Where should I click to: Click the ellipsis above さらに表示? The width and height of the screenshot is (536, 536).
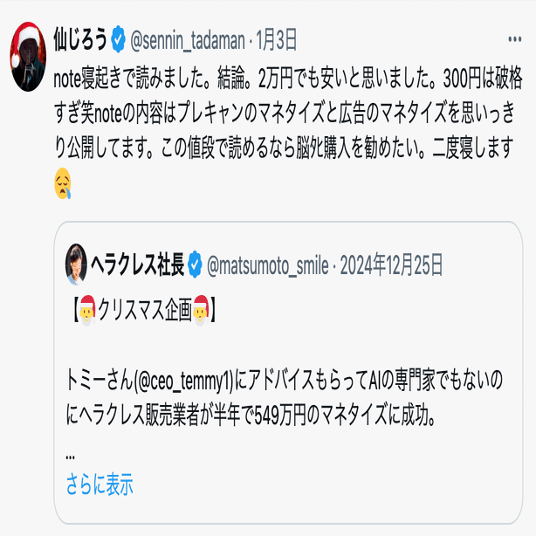(x=70, y=457)
